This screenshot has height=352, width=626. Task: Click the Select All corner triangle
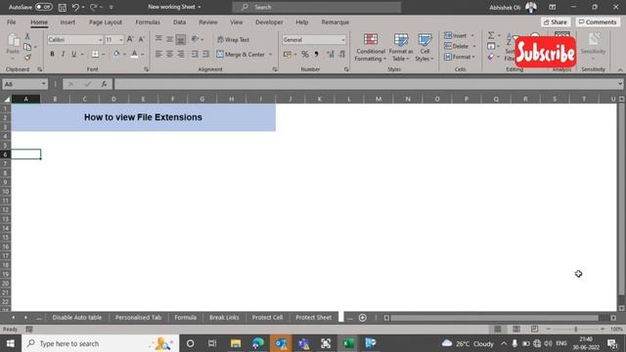tap(7, 99)
